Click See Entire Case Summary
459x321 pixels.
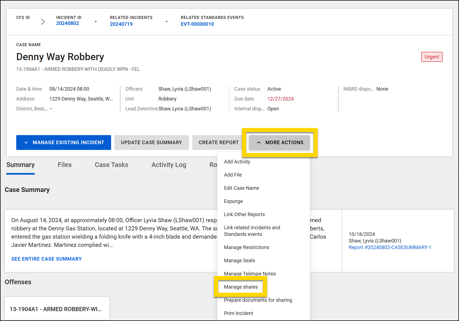pos(46,259)
